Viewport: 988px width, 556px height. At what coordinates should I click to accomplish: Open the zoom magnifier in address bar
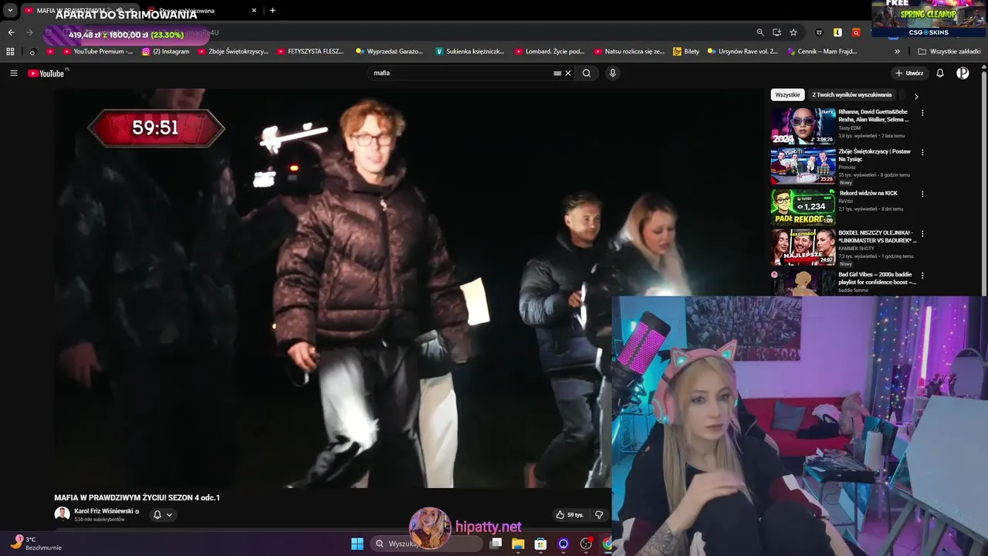tap(760, 32)
